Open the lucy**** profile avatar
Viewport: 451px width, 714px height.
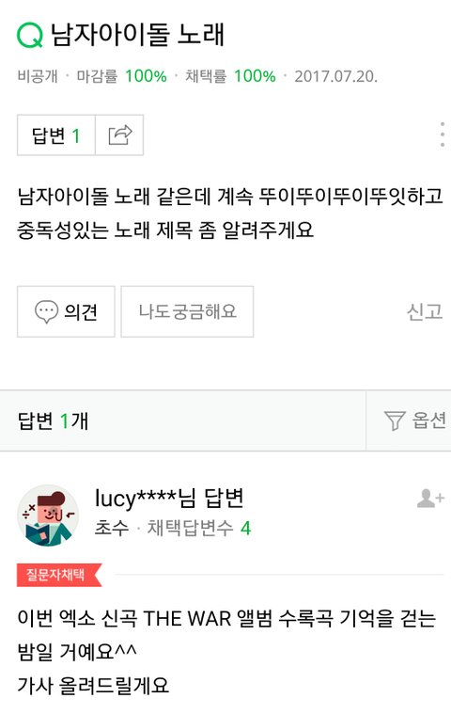tap(48, 516)
